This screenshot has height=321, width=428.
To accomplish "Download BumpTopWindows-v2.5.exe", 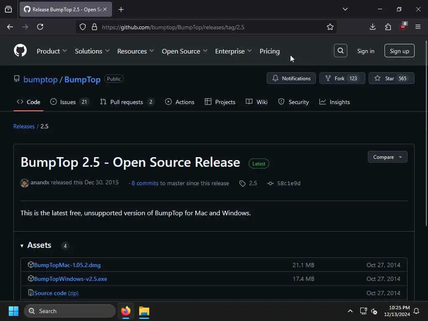I will pos(70,279).
